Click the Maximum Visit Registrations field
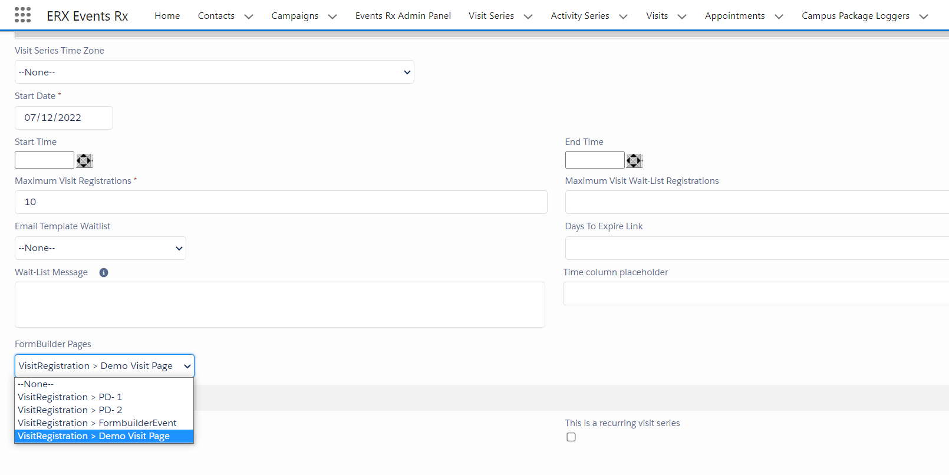This screenshot has width=949, height=475. (x=281, y=202)
